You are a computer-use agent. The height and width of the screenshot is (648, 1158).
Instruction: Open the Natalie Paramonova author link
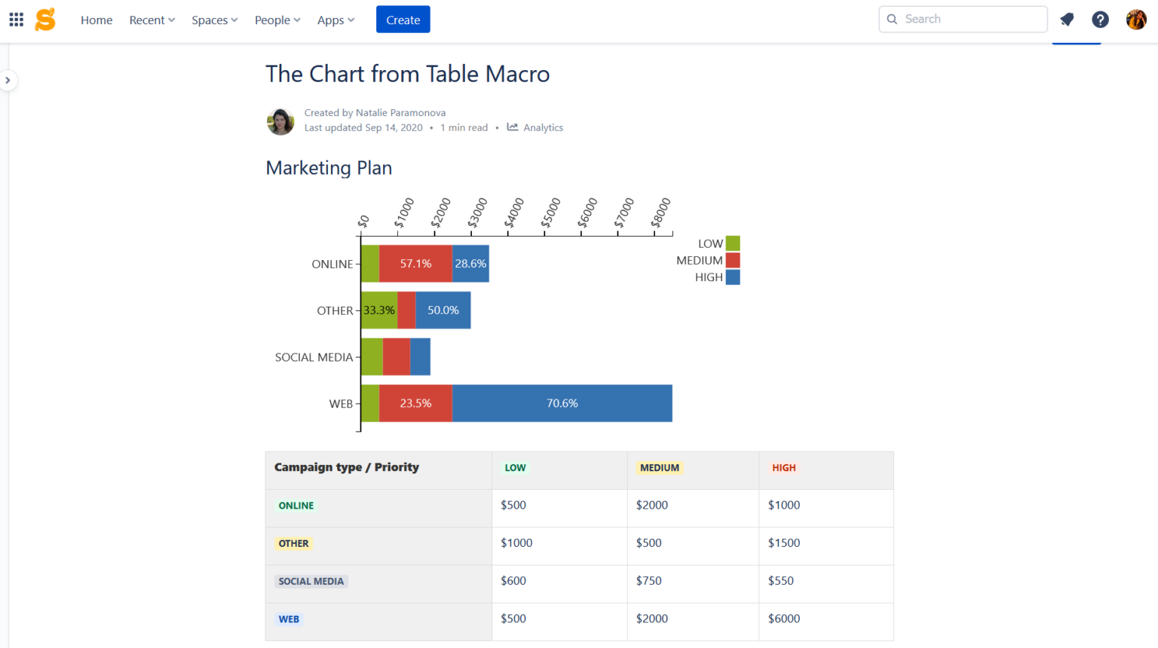pyautogui.click(x=400, y=112)
